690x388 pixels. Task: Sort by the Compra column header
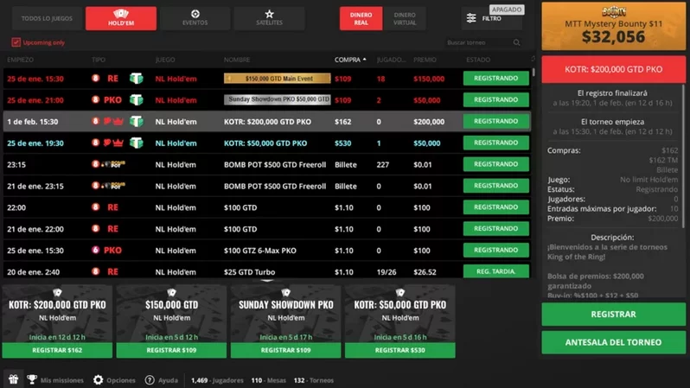pyautogui.click(x=346, y=60)
